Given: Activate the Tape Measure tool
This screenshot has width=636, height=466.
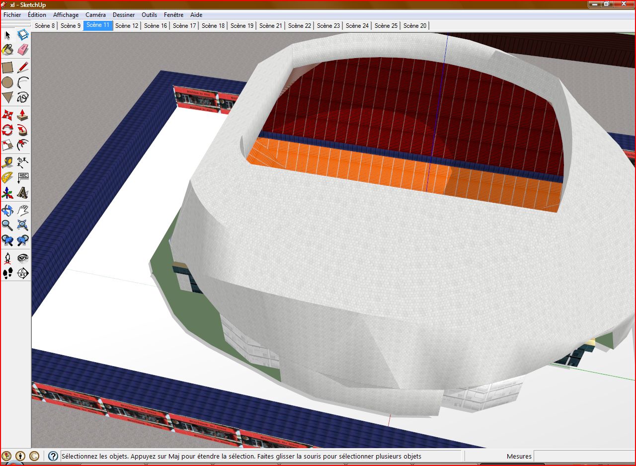Looking at the screenshot, I should [x=7, y=162].
